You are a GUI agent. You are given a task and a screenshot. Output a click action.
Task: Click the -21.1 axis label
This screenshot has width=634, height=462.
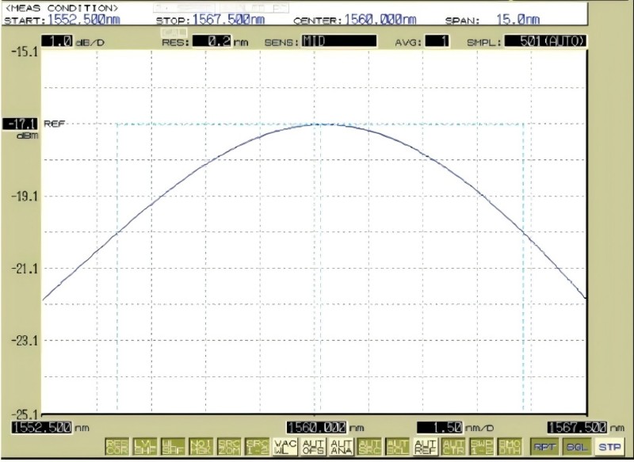pos(25,269)
